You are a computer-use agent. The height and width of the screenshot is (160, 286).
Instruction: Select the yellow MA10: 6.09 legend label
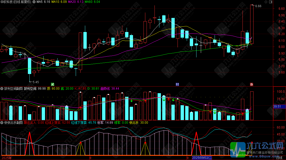(x=59, y=2)
